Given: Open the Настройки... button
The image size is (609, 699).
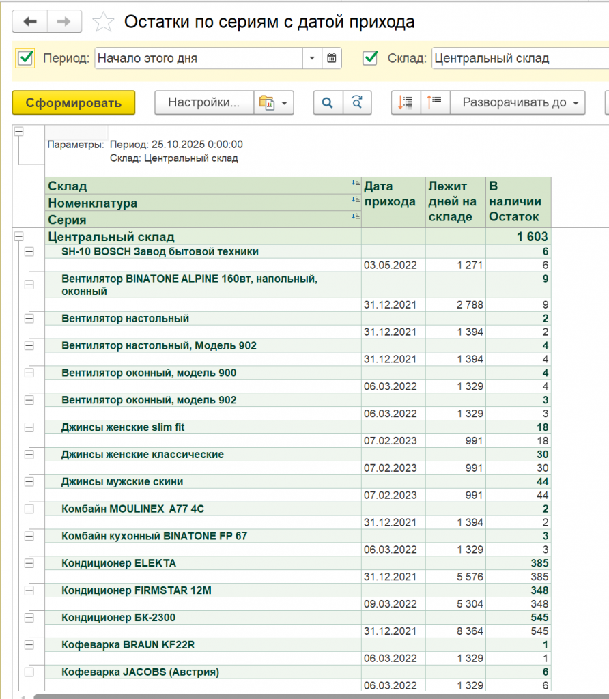Looking at the screenshot, I should [x=204, y=103].
